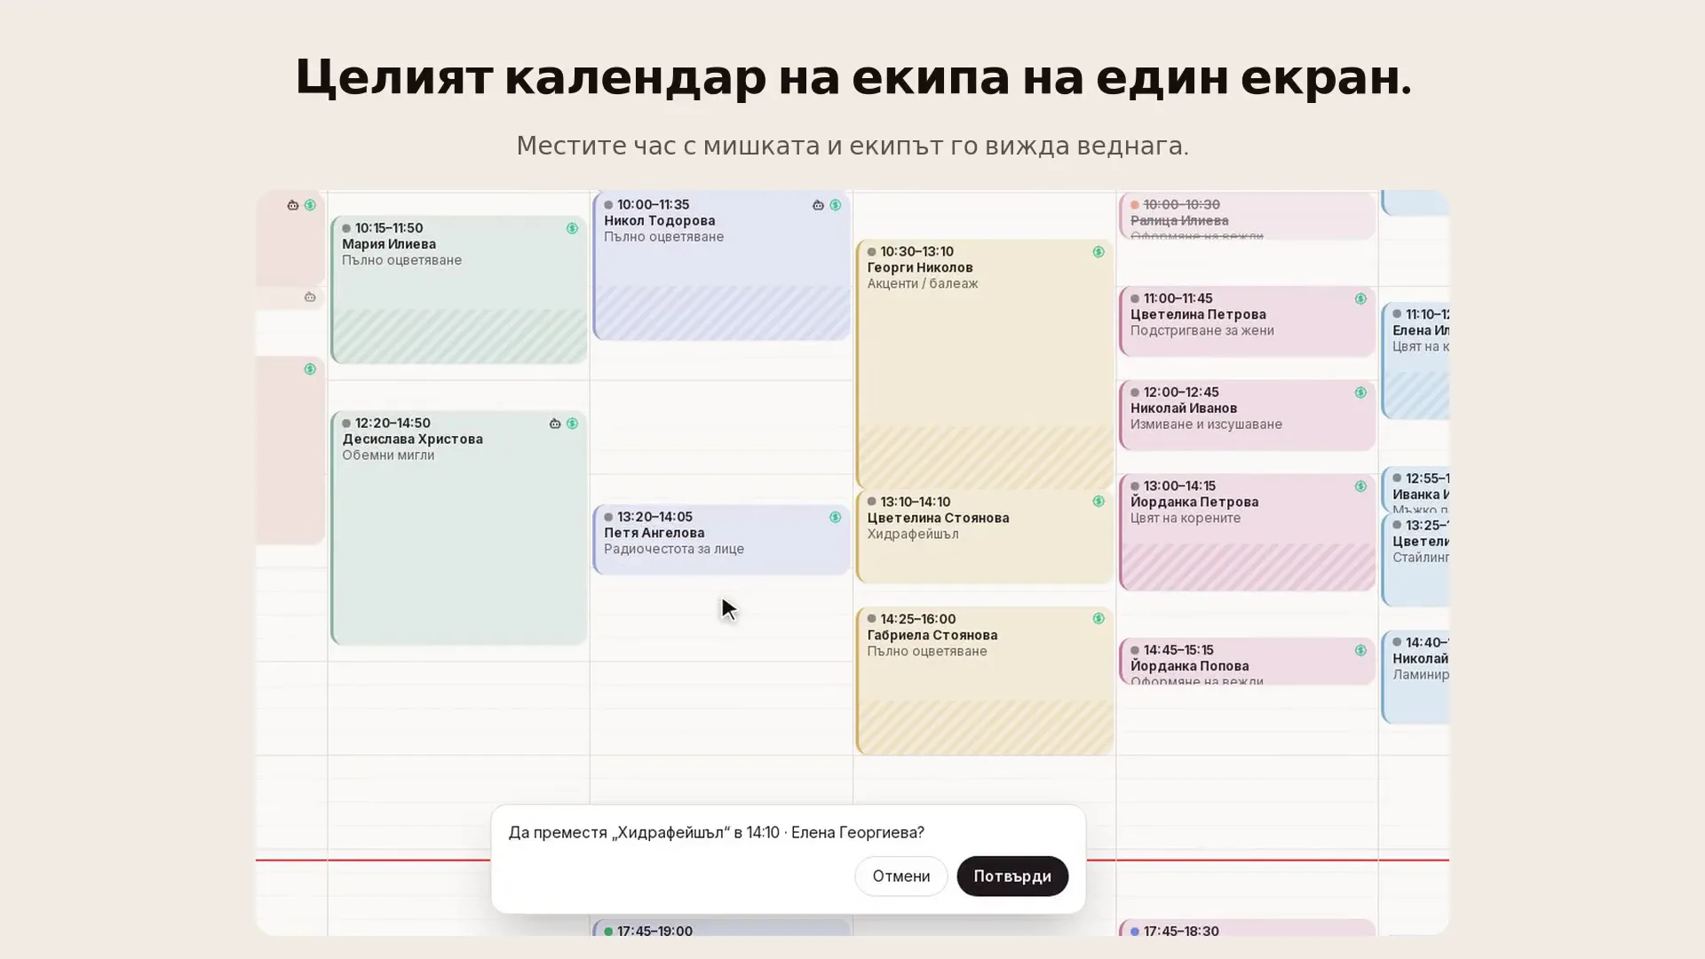
Task: Click Акценти / балеаж service text
Action: click(923, 283)
